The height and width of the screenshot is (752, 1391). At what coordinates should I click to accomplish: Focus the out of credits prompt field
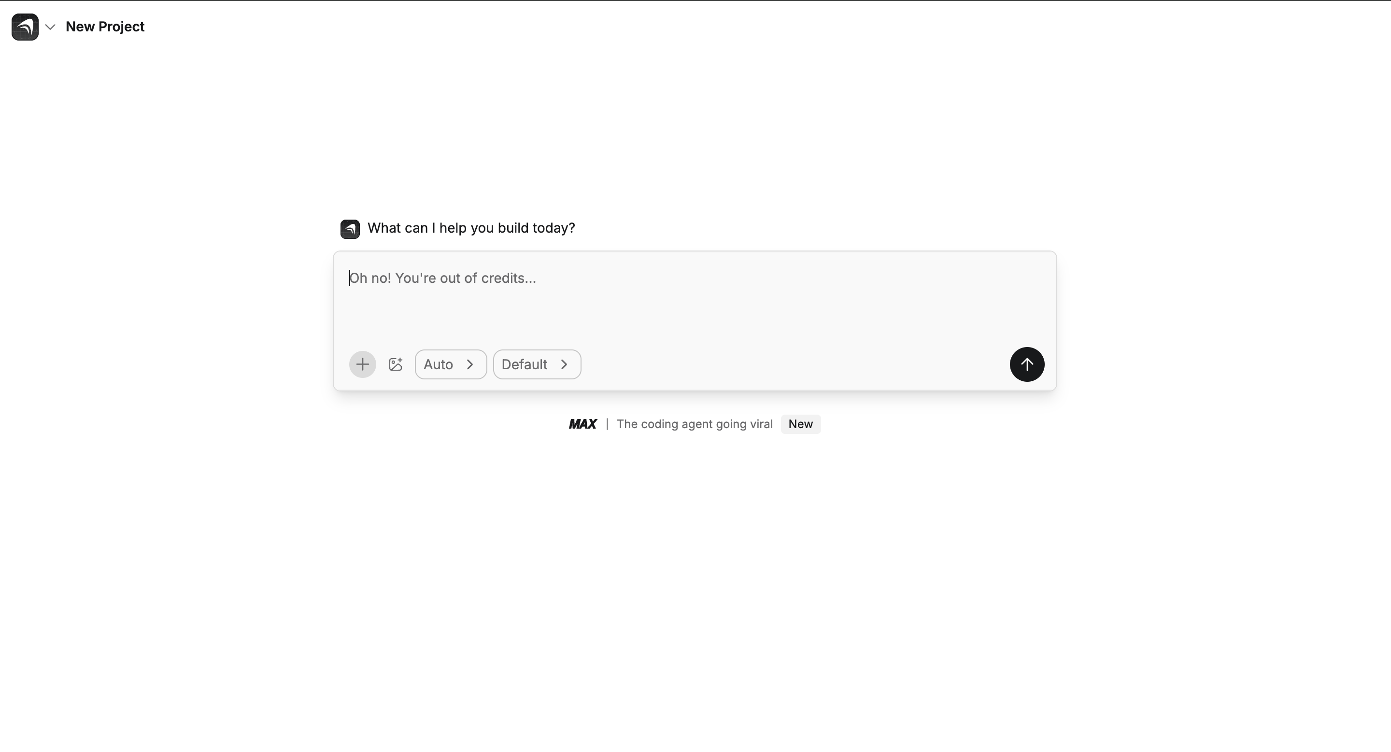point(694,302)
